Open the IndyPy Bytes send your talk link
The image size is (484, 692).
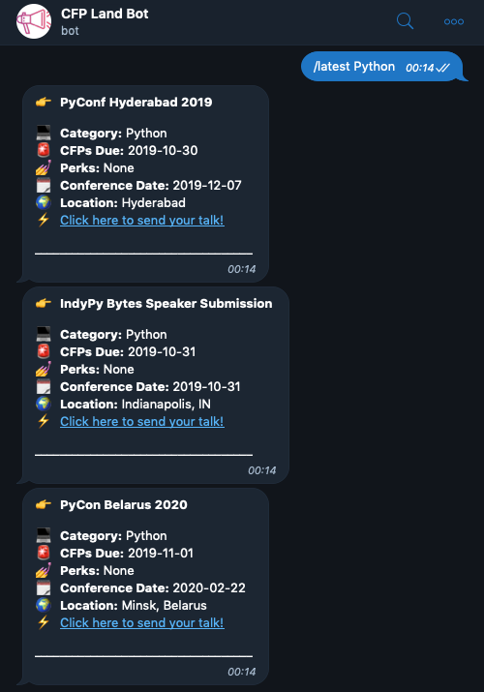tap(142, 421)
